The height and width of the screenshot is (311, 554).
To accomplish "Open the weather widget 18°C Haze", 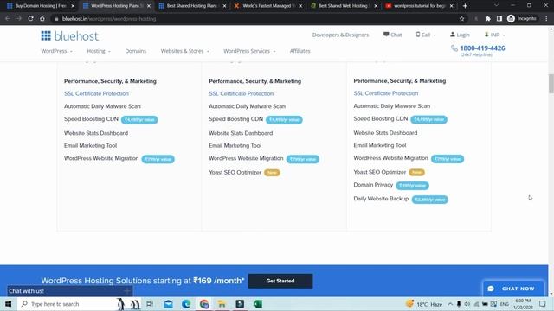I will click(425, 304).
